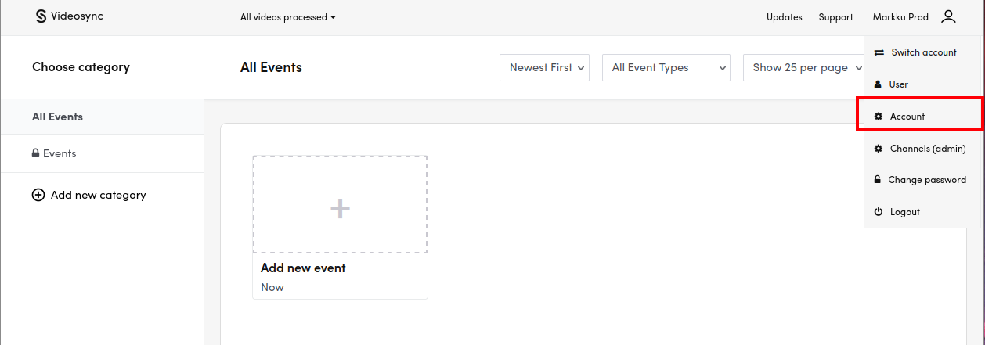Open the All Event Types filter
This screenshot has height=345, width=985.
point(666,68)
